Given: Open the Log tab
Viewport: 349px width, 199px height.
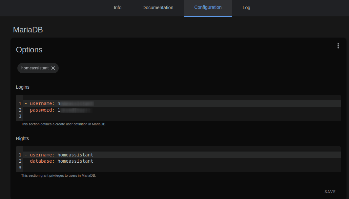Looking at the screenshot, I should point(246,8).
